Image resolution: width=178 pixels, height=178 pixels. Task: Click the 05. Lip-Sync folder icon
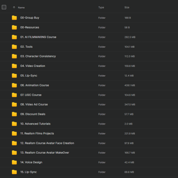[x=14, y=76]
